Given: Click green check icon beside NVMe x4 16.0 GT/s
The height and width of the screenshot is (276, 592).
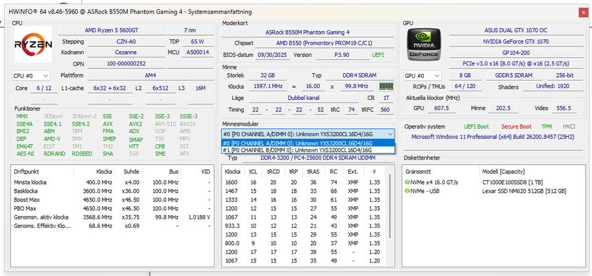Looking at the screenshot, I should (407, 182).
